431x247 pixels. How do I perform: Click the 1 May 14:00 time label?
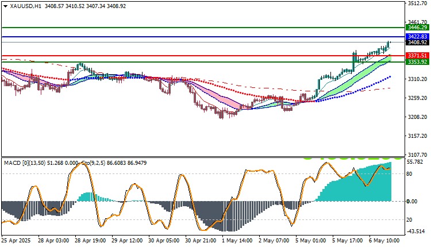coord(237,241)
